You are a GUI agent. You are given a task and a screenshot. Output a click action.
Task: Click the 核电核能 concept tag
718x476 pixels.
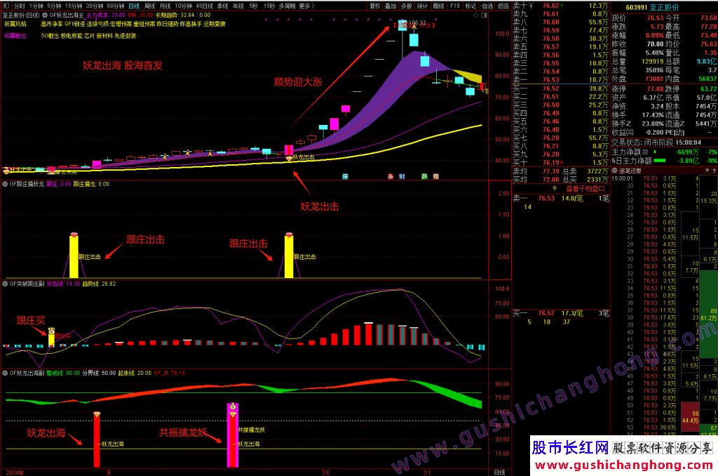pos(72,35)
